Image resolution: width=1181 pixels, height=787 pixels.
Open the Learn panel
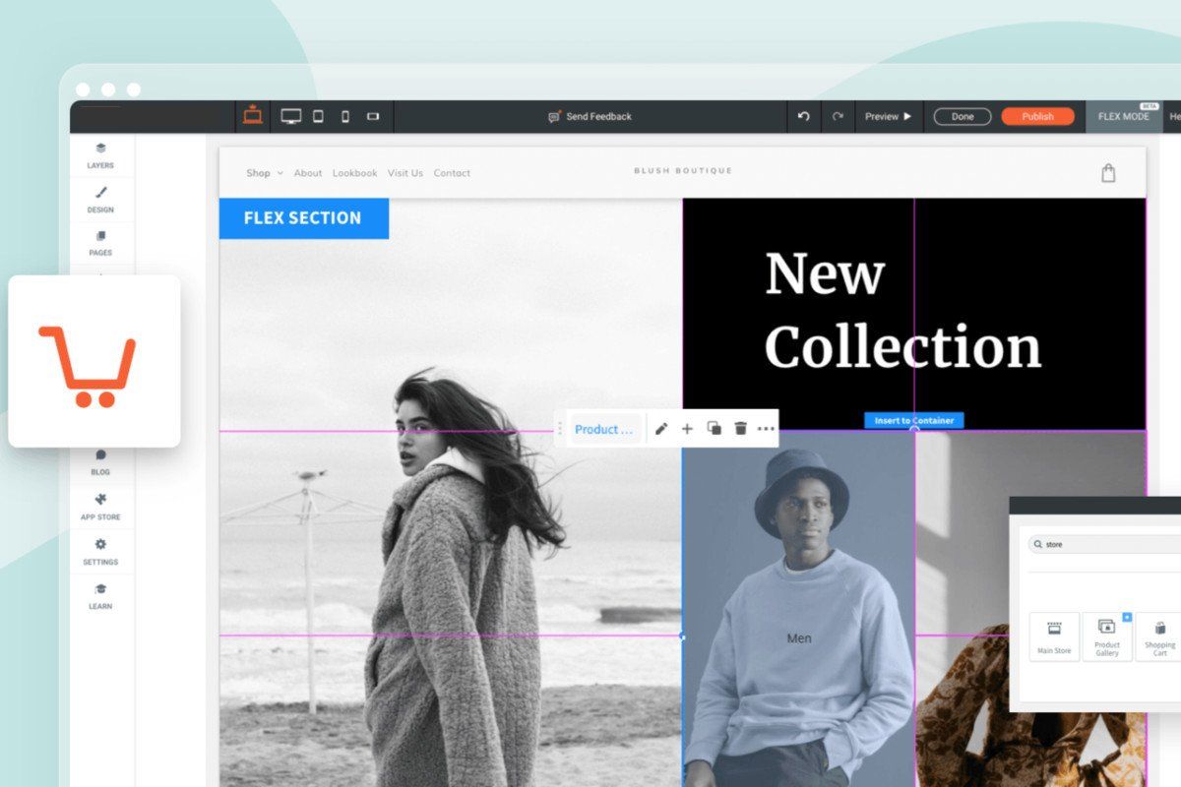click(x=100, y=596)
